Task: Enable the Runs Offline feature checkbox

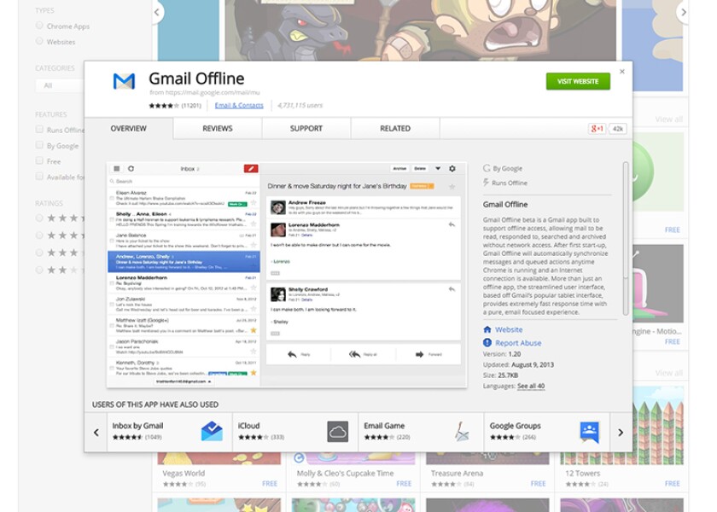Action: click(x=39, y=130)
